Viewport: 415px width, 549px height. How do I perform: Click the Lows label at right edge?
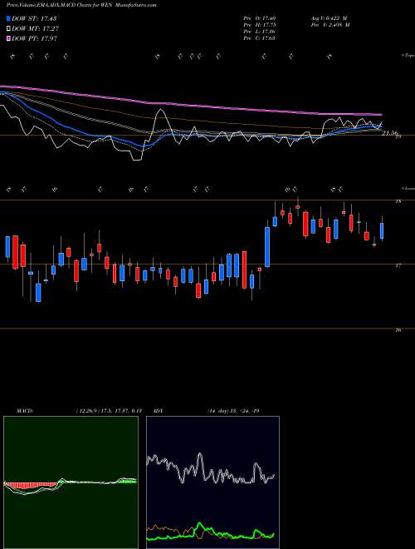[x=408, y=188]
